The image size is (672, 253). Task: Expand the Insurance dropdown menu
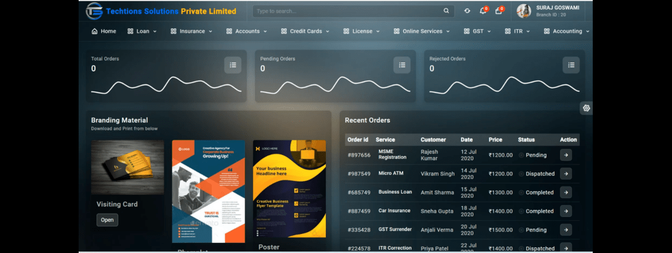pyautogui.click(x=191, y=31)
